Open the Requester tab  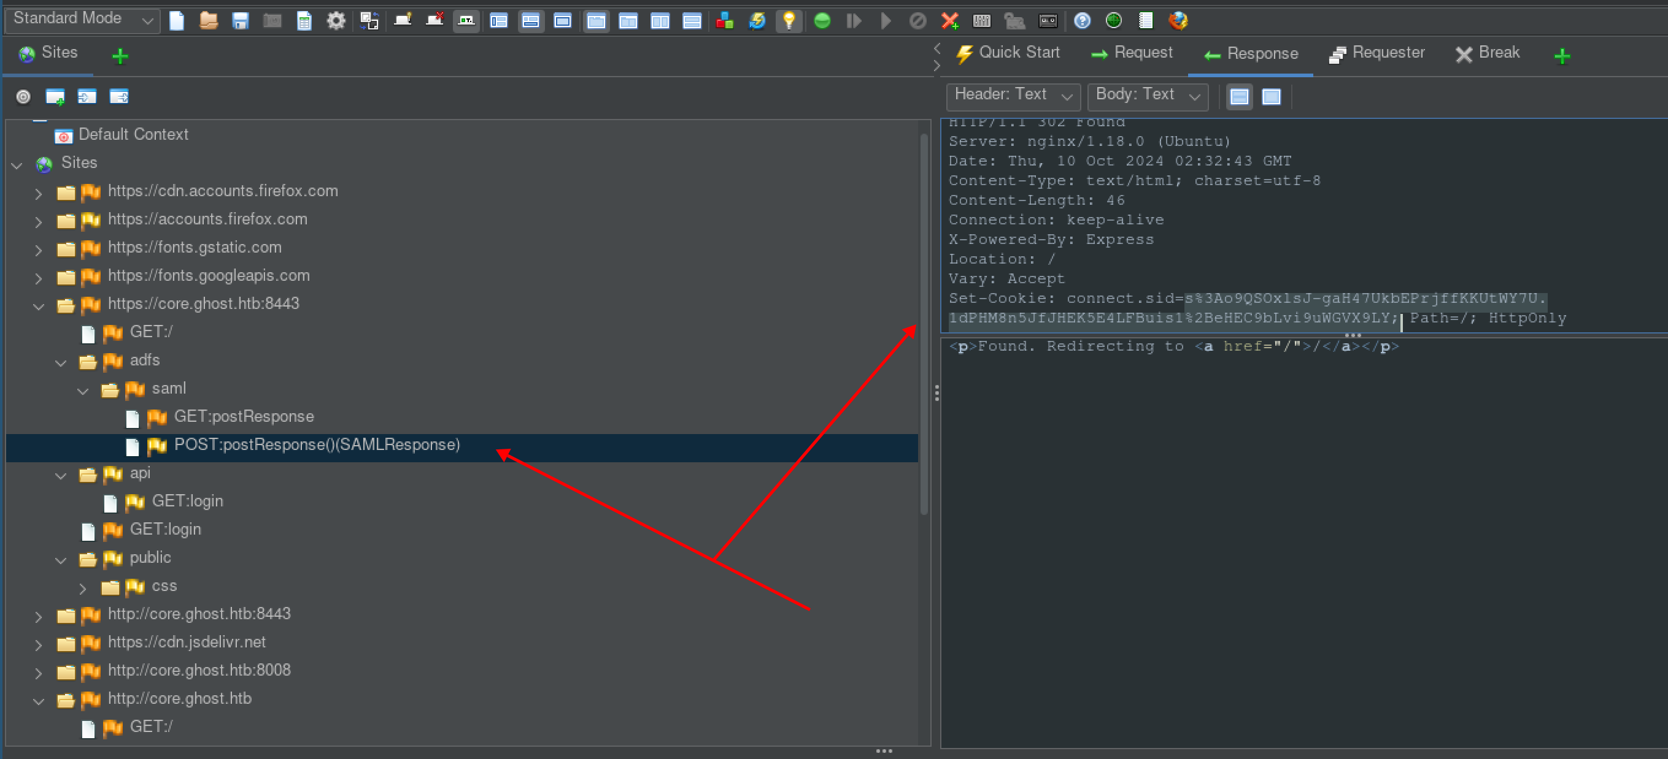coord(1376,53)
